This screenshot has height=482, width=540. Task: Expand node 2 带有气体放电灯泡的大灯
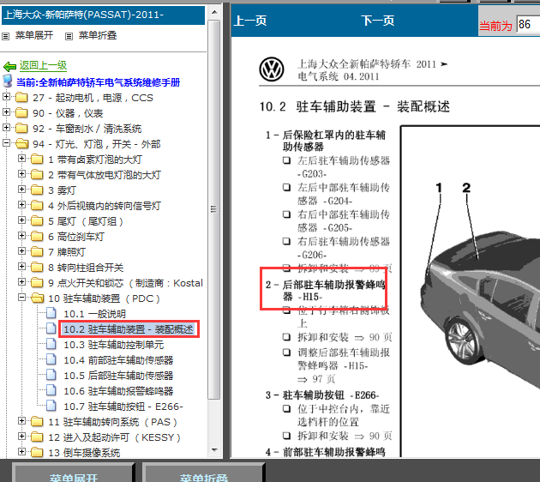coord(21,173)
